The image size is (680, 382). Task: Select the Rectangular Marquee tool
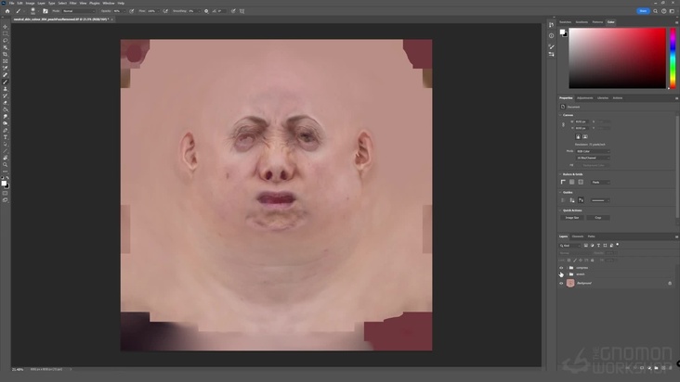6,33
